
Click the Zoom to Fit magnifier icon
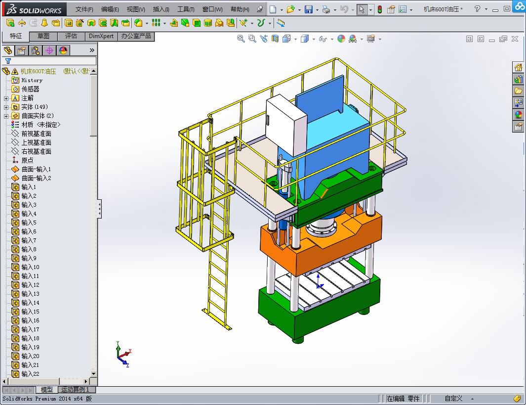click(241, 39)
